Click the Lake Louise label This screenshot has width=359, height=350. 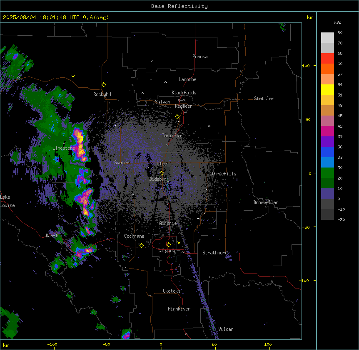7,201
